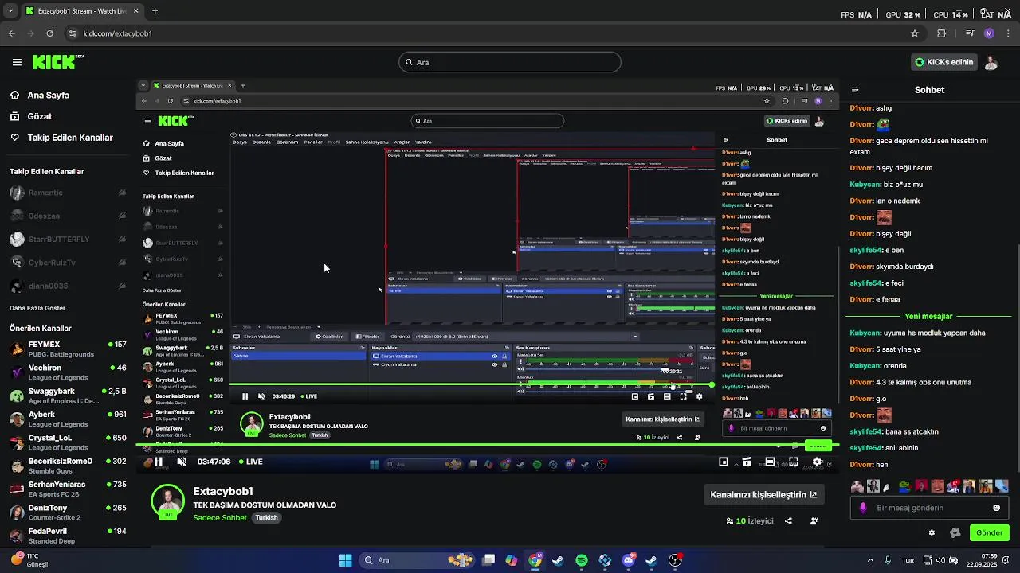
Task: Jump to Yeni mesajlar divider
Action: coord(928,316)
